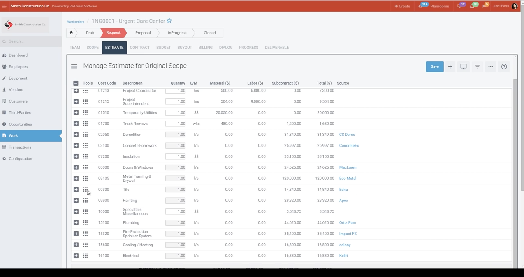Toggle favorite star for Urgent Care Center
Viewport: 524px width, 277px height.
pos(169,21)
